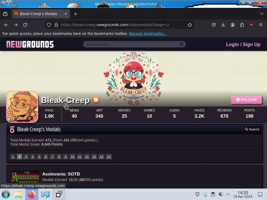Reload the current page
This screenshot has height=200, width=267.
coord(25,25)
